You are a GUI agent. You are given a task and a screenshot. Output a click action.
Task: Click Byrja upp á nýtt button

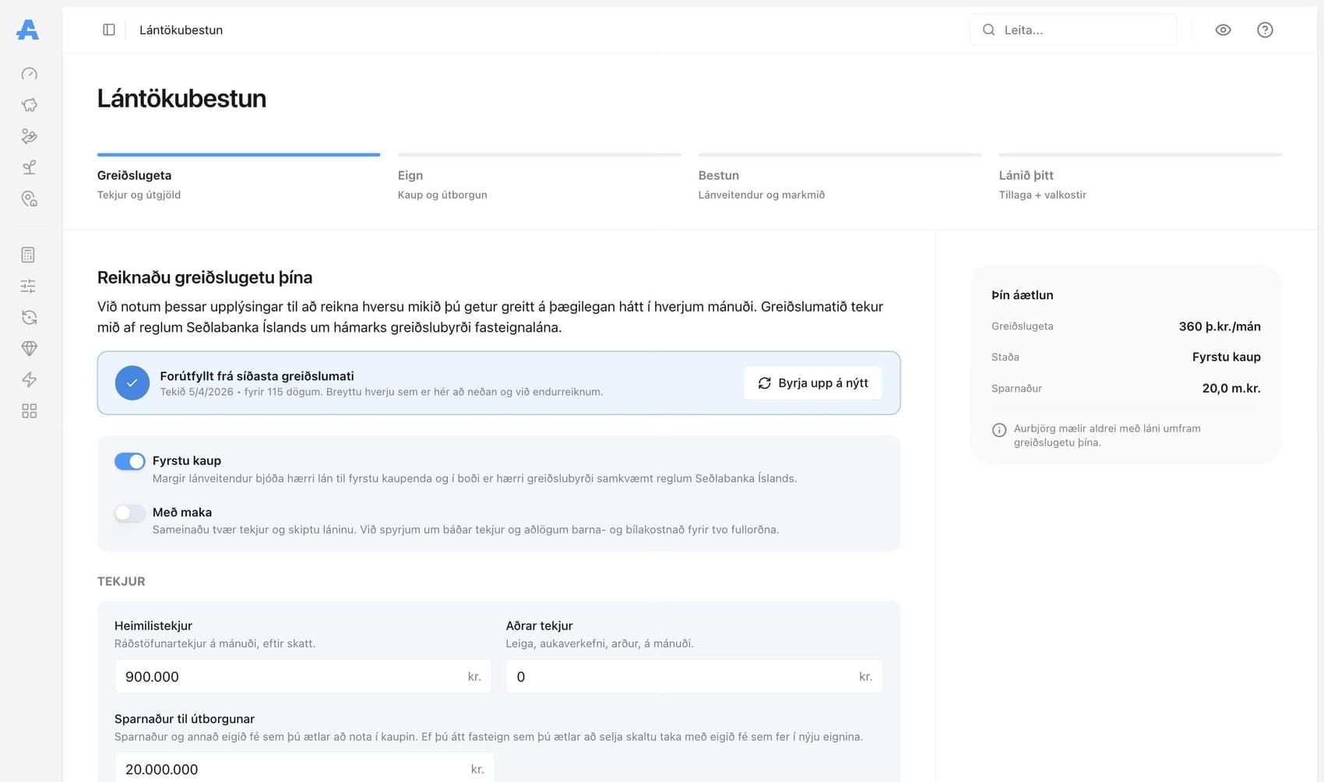point(812,383)
